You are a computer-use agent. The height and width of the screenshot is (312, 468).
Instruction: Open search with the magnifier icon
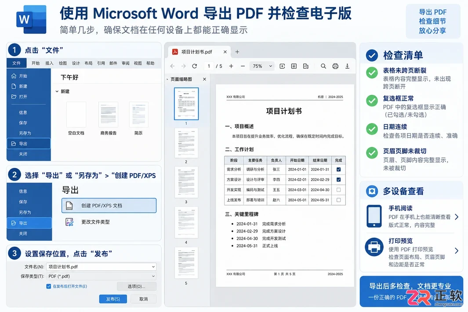[323, 66]
